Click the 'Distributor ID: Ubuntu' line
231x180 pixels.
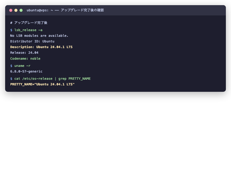pos(32,41)
